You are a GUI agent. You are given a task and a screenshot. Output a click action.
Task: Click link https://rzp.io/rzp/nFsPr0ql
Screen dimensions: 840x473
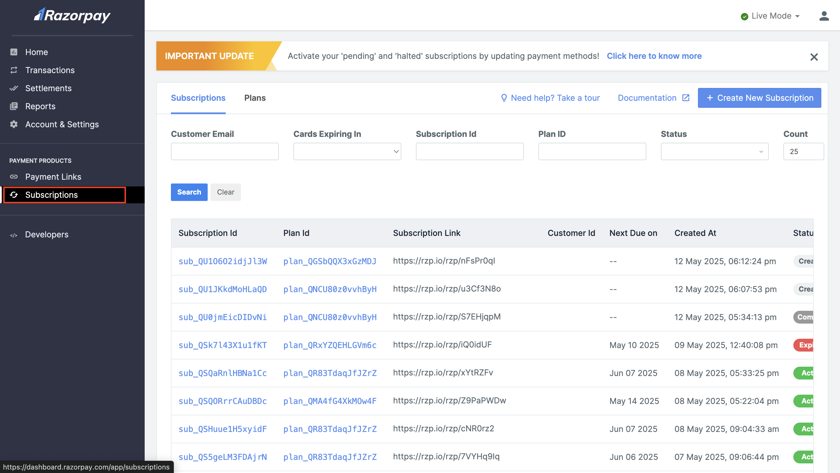444,261
